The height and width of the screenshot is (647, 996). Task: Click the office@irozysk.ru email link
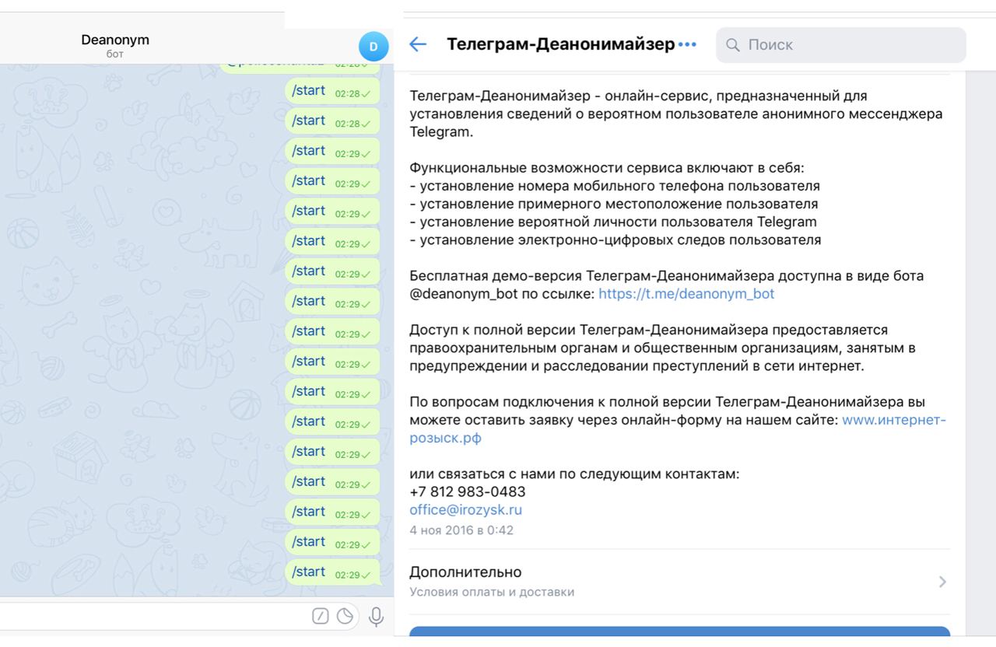click(466, 510)
